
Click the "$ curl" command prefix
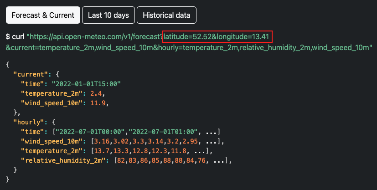pyautogui.click(x=15, y=37)
